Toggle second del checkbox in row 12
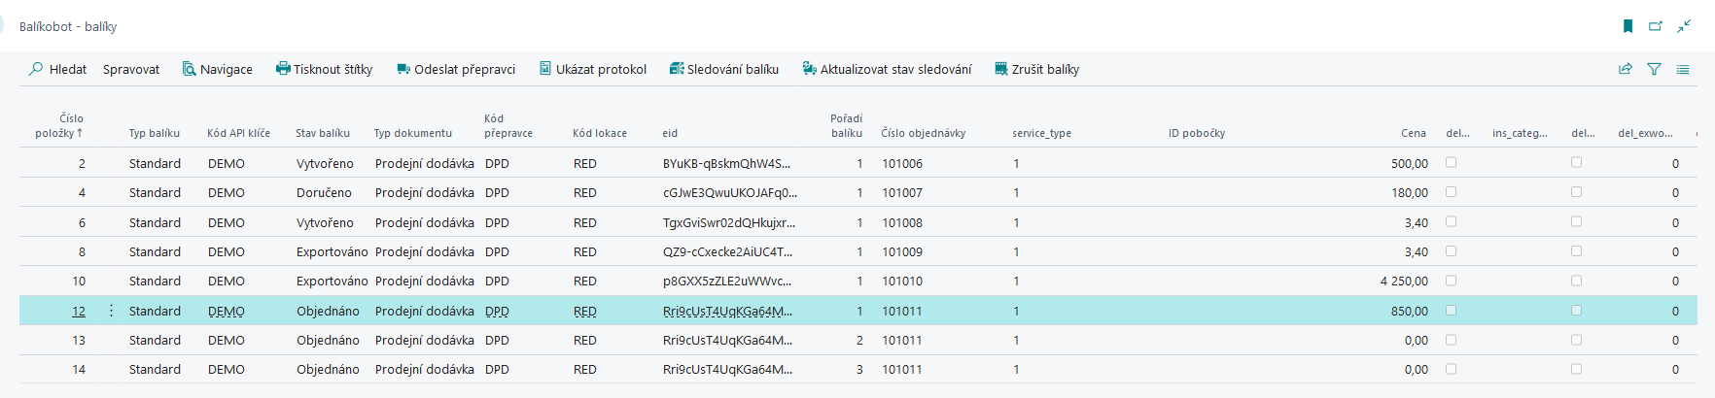1715x398 pixels. [1576, 311]
